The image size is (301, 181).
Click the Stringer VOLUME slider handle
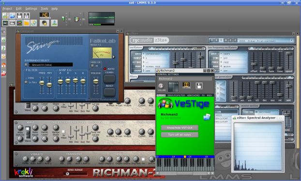click(x=96, y=81)
